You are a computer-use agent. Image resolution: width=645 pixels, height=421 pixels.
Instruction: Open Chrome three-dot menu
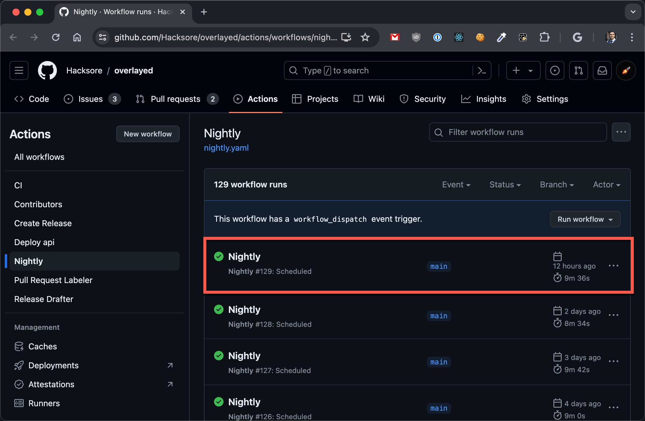point(632,37)
